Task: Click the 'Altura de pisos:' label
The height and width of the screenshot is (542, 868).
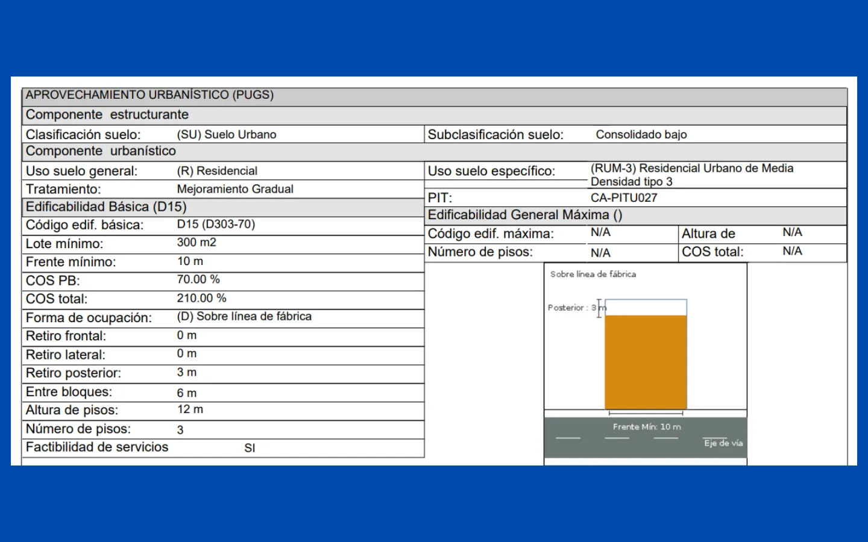Action: (x=72, y=410)
